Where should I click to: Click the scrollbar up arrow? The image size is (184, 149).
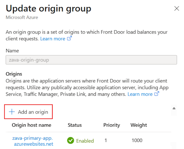click(174, 108)
